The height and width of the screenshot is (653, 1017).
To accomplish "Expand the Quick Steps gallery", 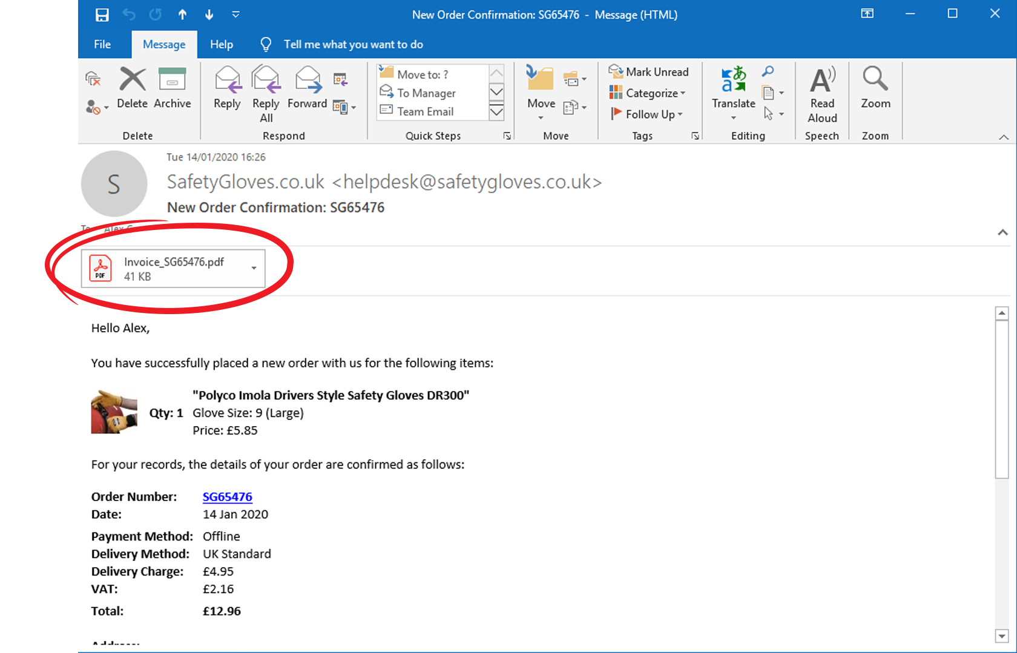I will (496, 112).
